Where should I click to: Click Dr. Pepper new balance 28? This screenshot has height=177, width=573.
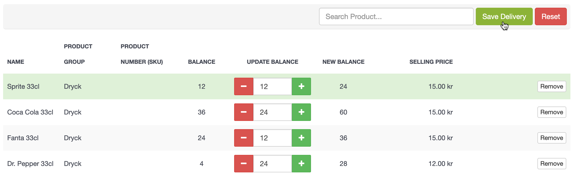tap(343, 164)
